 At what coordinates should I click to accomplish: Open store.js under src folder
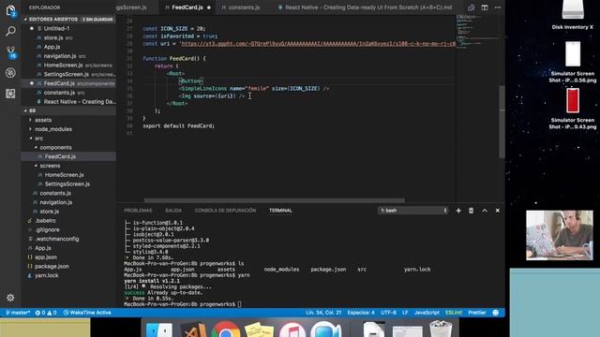click(50, 212)
